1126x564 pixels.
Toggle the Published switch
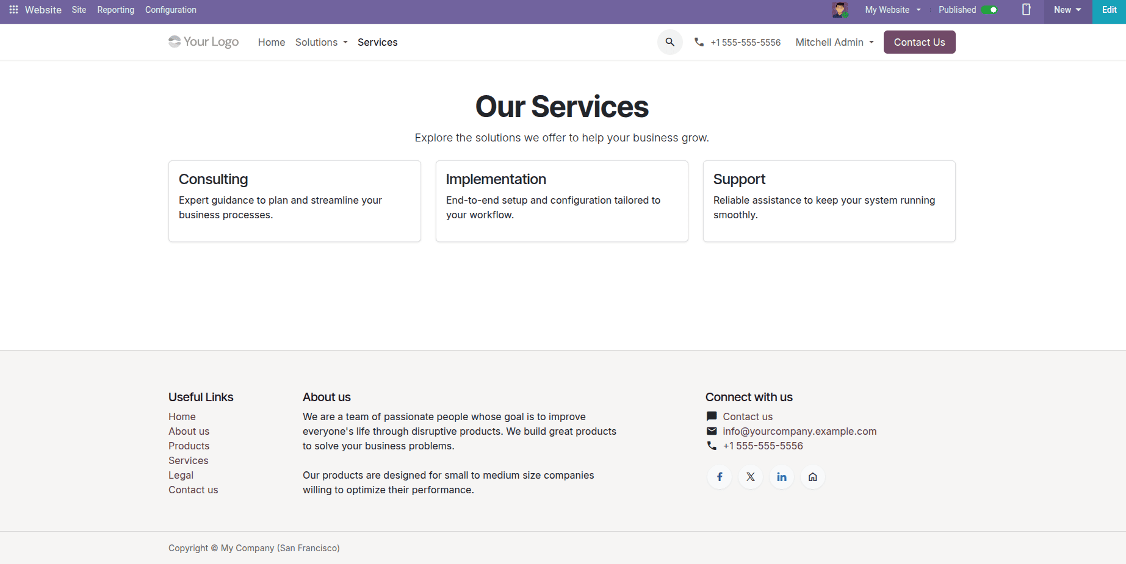point(990,10)
